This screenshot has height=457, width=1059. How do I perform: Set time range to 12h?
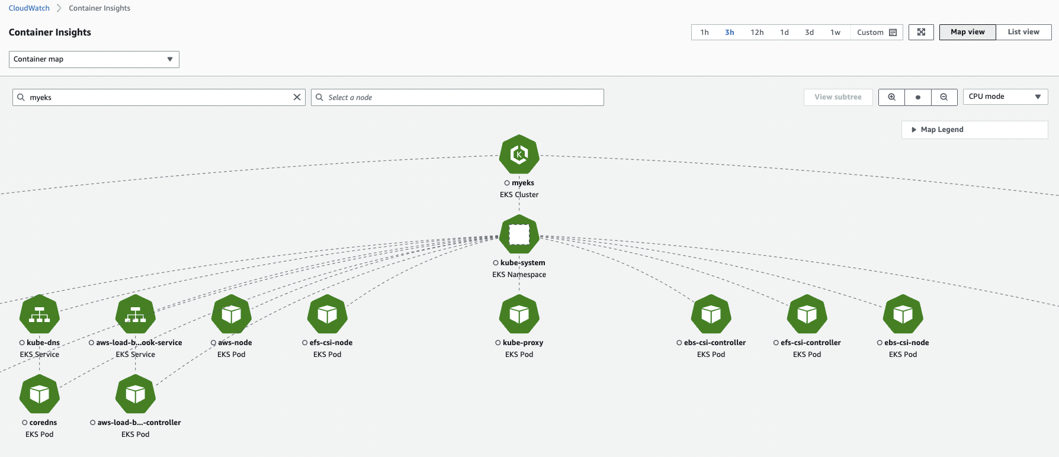click(x=757, y=33)
